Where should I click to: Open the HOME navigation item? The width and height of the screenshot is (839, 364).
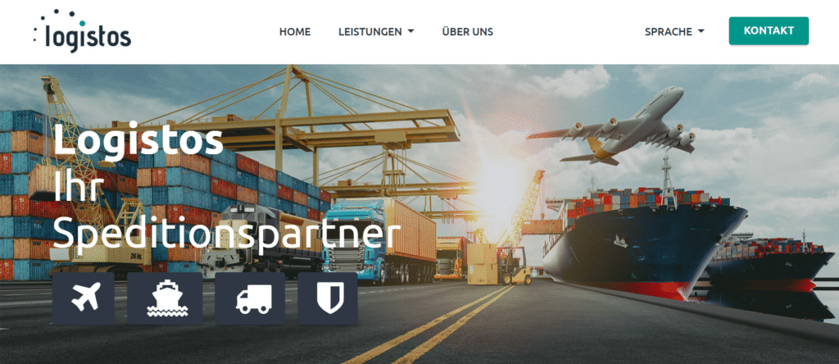pyautogui.click(x=295, y=32)
